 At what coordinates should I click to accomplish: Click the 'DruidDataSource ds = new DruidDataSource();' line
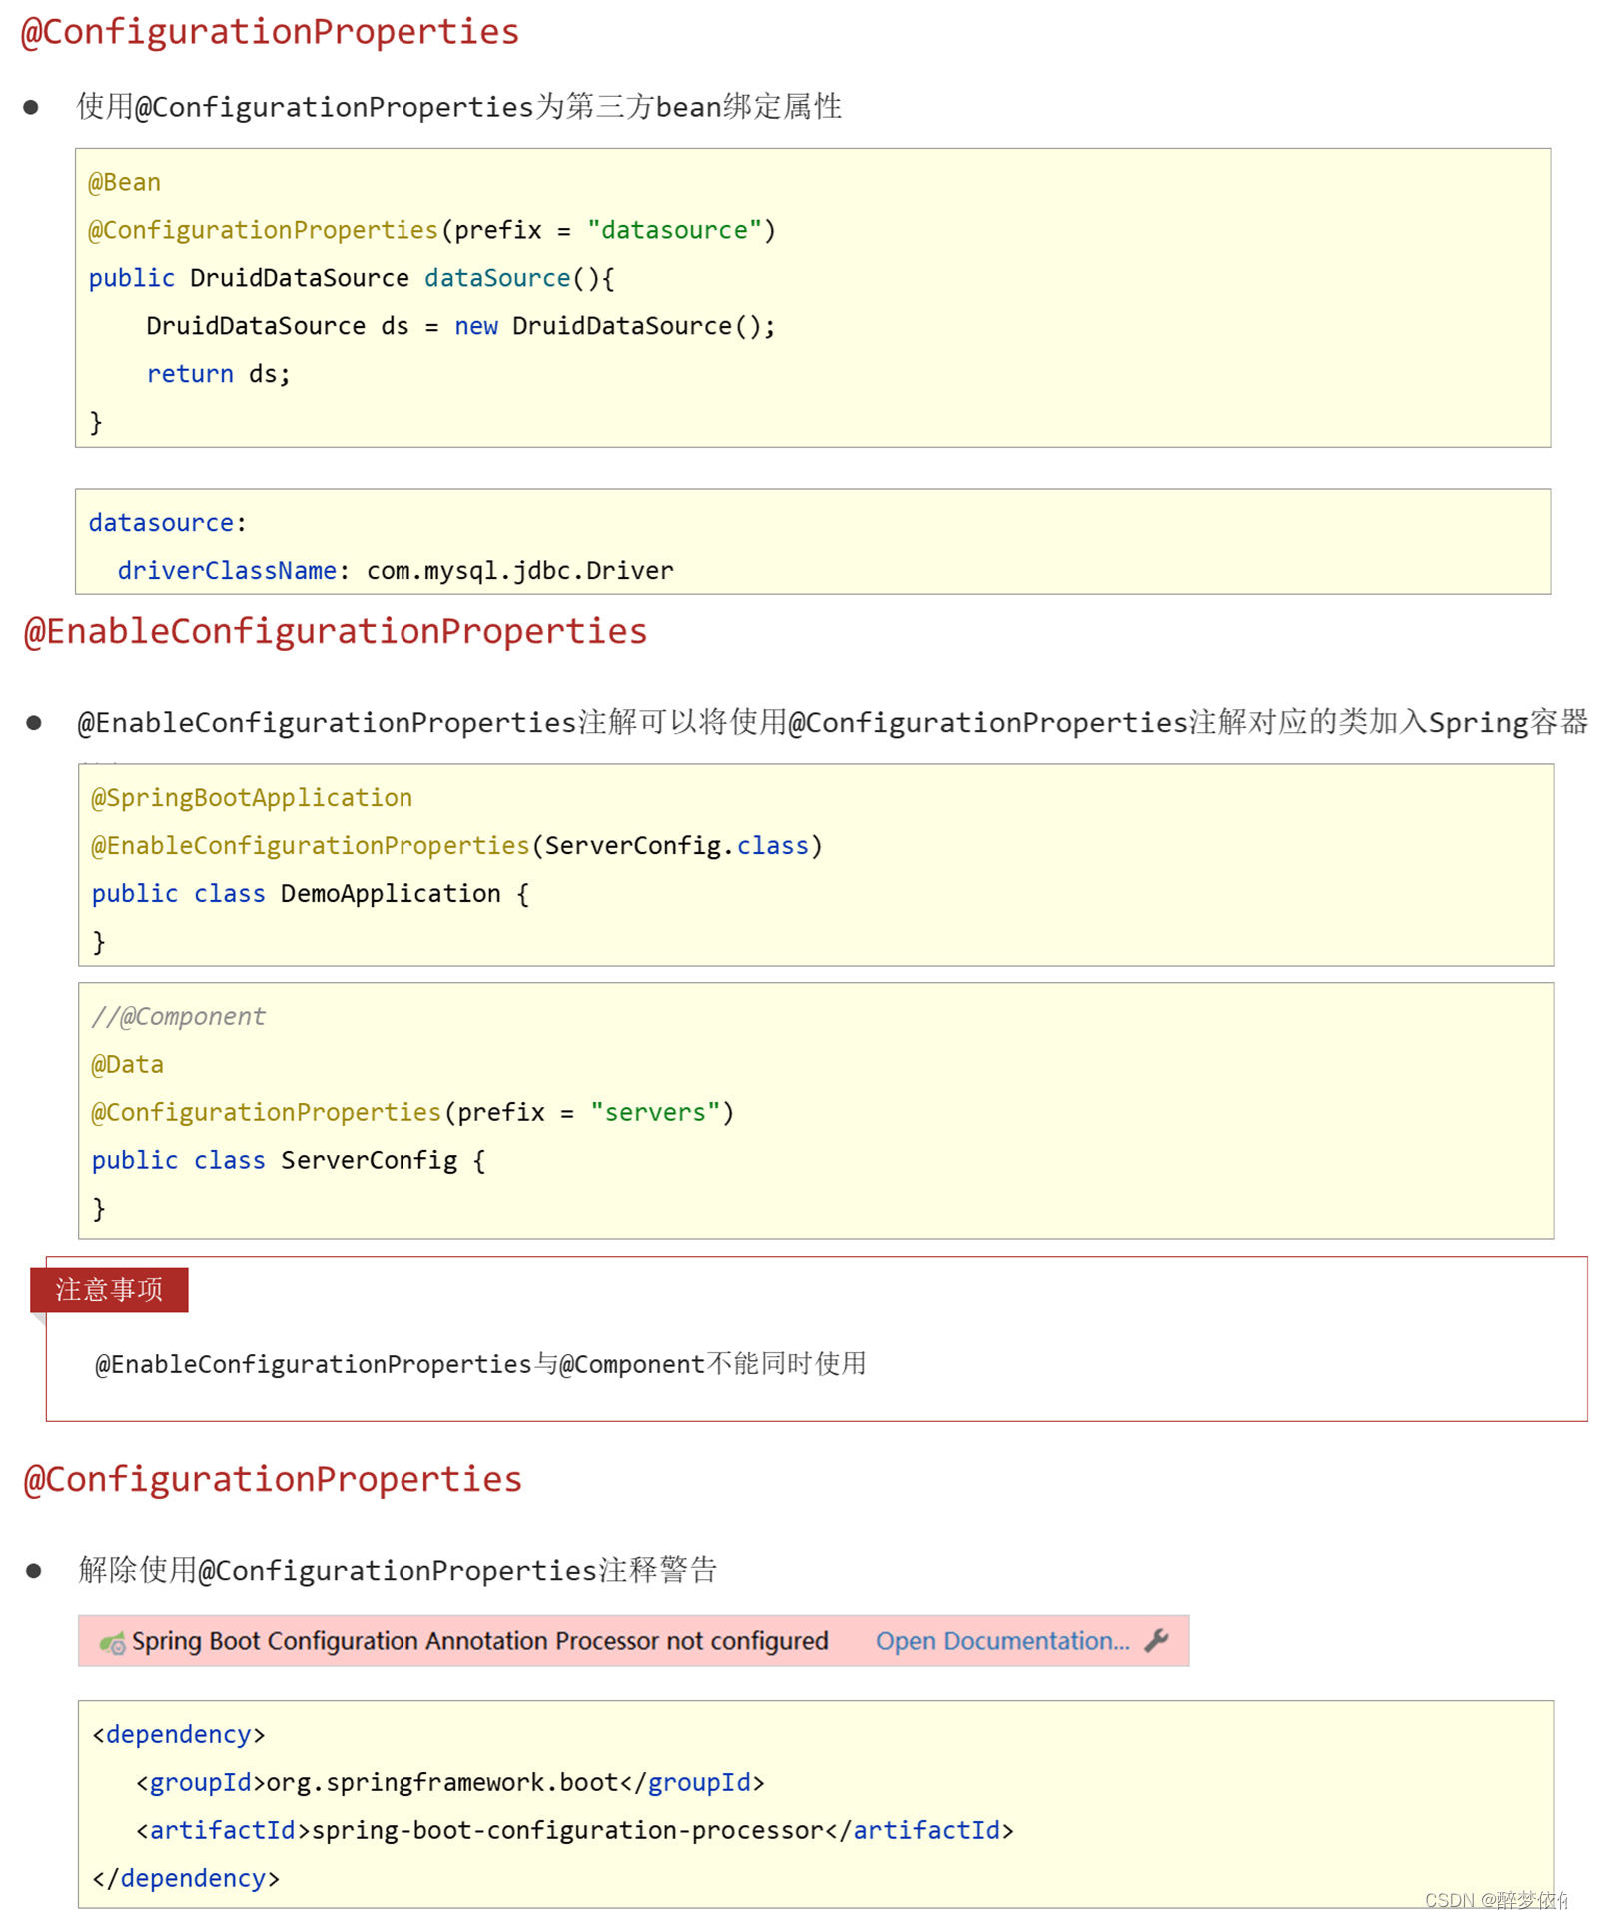click(460, 326)
